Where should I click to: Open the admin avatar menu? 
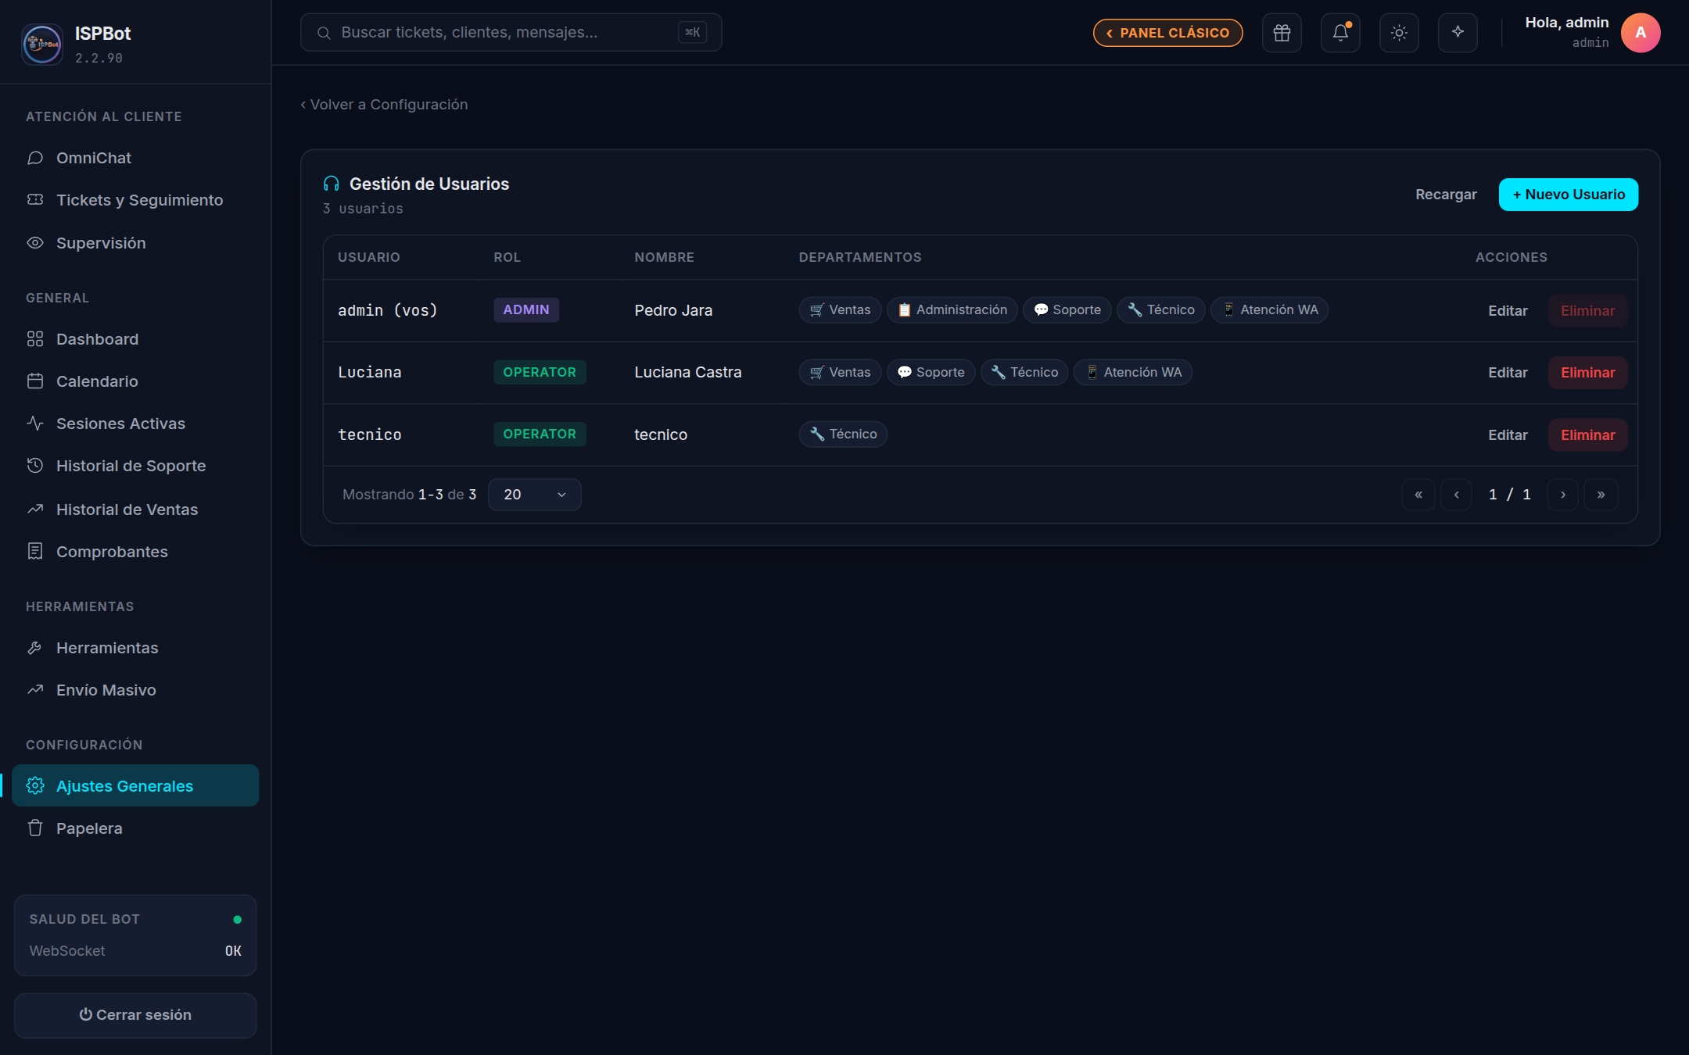(x=1641, y=33)
